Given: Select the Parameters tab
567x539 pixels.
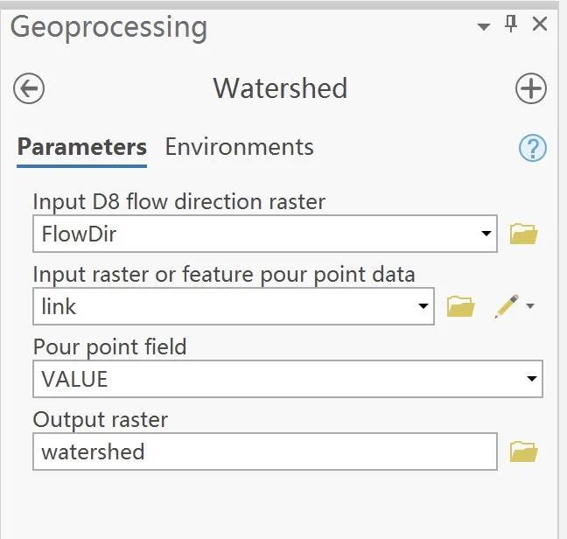Looking at the screenshot, I should pos(82,146).
